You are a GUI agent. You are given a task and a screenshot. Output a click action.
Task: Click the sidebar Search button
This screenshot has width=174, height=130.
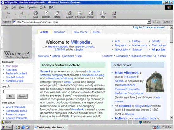22,96
